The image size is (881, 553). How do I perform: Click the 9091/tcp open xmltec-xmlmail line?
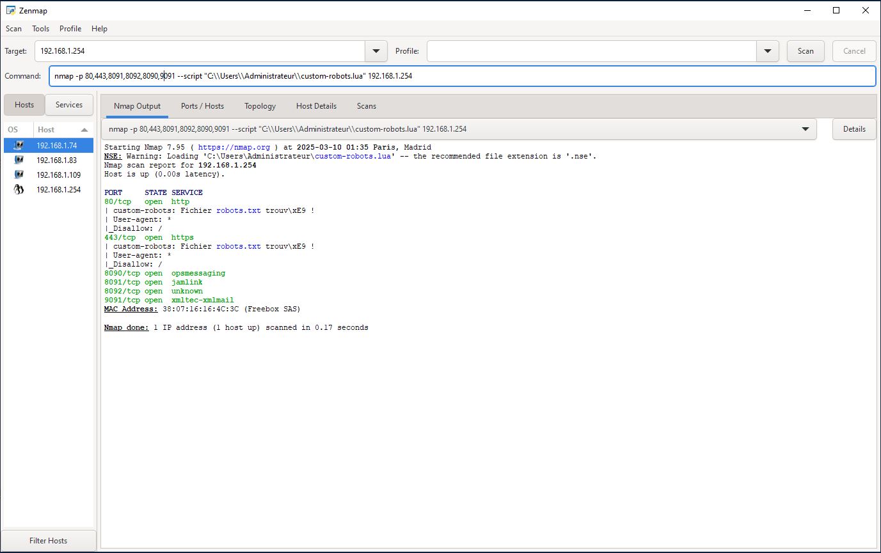(169, 300)
